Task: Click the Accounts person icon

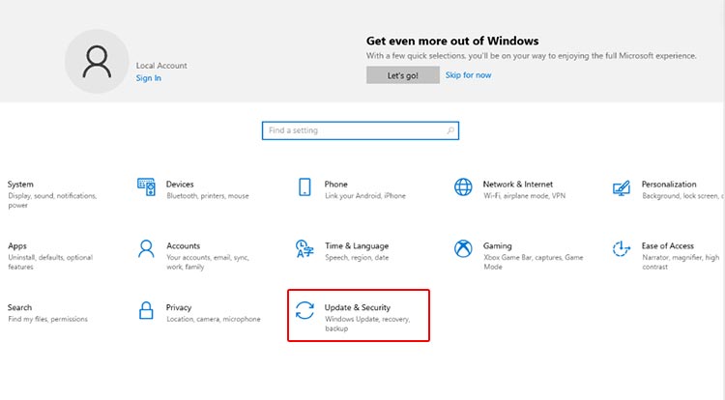Action: [146, 249]
